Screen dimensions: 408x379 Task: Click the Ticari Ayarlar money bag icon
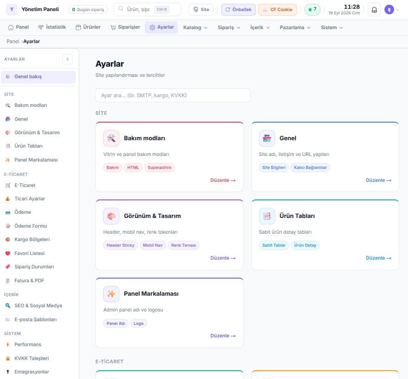click(8, 199)
